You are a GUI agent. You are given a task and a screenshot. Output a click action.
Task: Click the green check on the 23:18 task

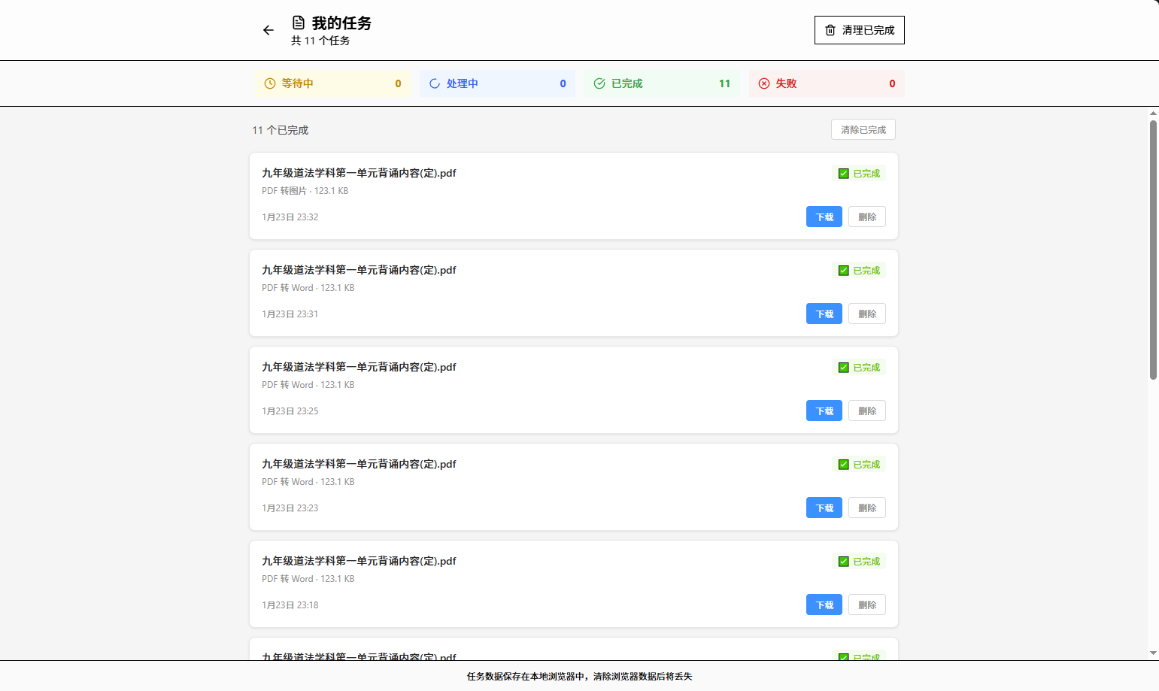[x=844, y=562]
